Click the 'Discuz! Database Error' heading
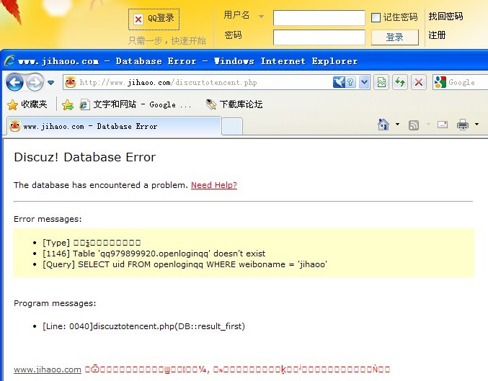Viewport: 488px width, 381px height. [84, 157]
